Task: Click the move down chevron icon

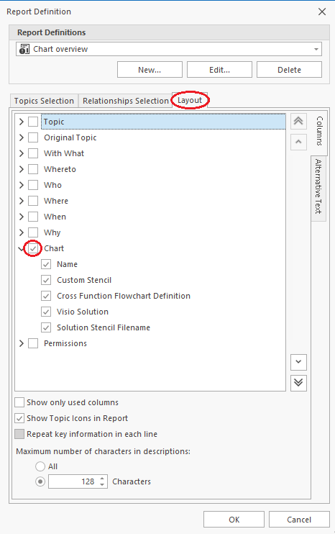Action: tap(298, 362)
